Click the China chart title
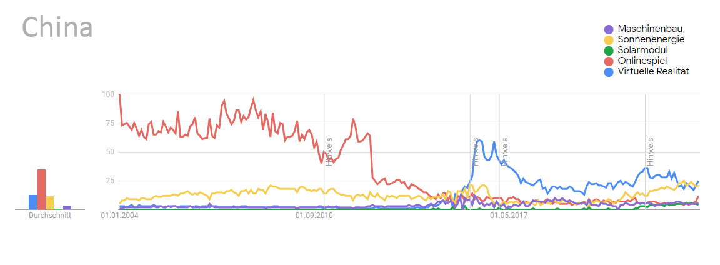This screenshot has width=720, height=265. pos(57,27)
